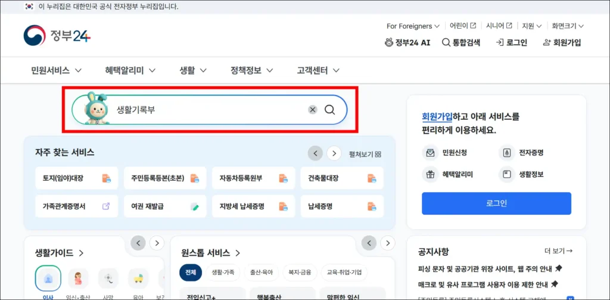This screenshot has width=610, height=300.
Task: Open the 정책정보 menu
Action: [252, 70]
